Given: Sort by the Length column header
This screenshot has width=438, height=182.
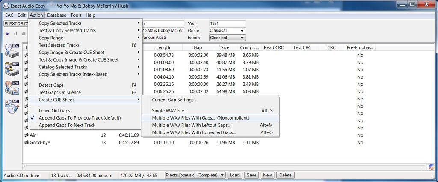Looking at the screenshot, I should [163, 48].
